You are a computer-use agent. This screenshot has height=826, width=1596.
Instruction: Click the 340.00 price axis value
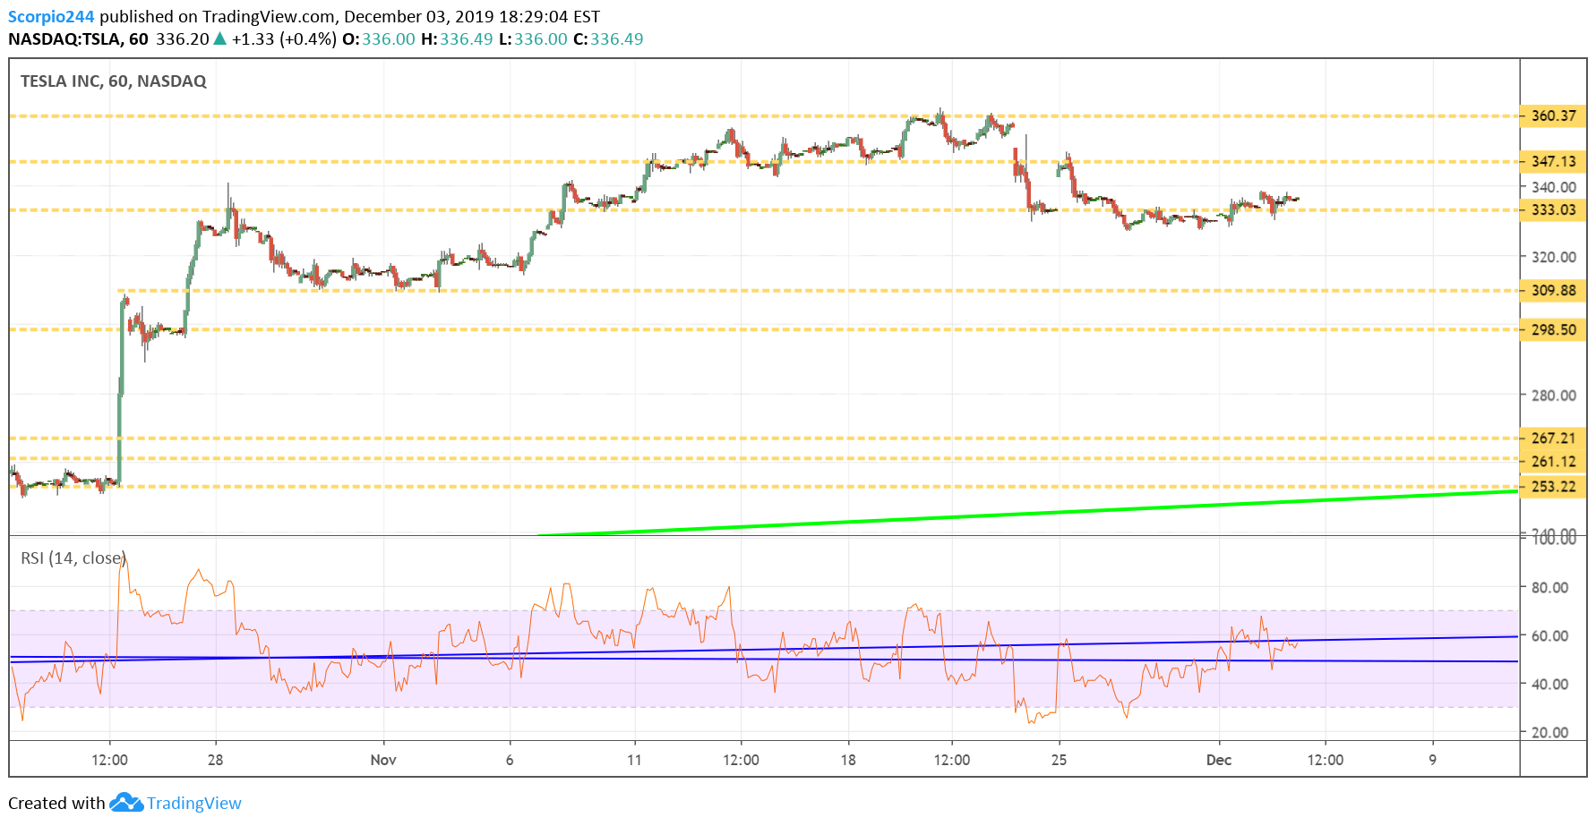tap(1553, 187)
